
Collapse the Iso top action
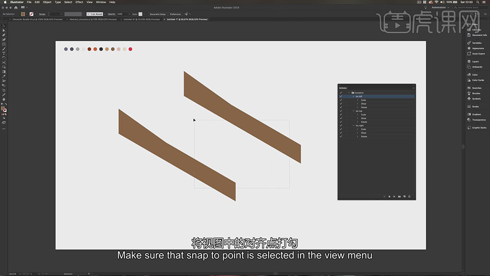coord(353,111)
